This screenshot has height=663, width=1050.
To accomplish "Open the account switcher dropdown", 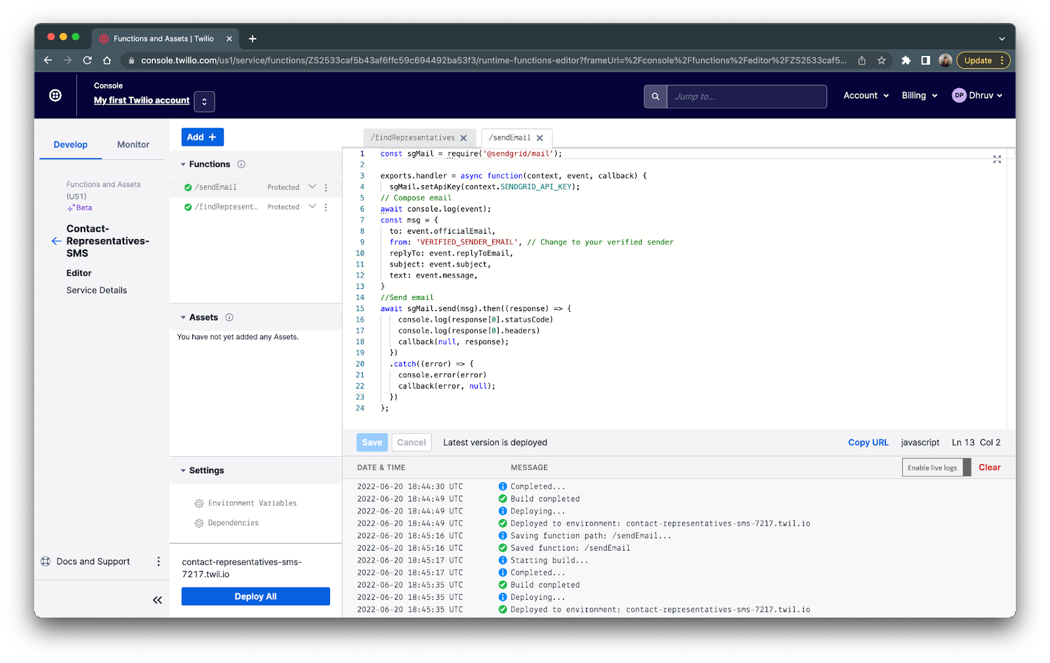I will 204,101.
